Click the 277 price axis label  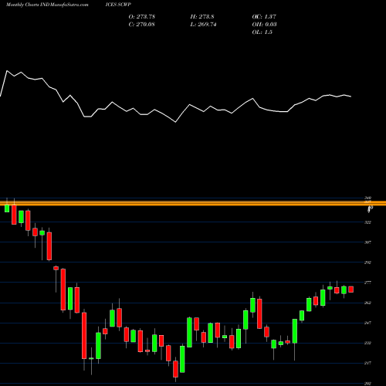coord(367,283)
